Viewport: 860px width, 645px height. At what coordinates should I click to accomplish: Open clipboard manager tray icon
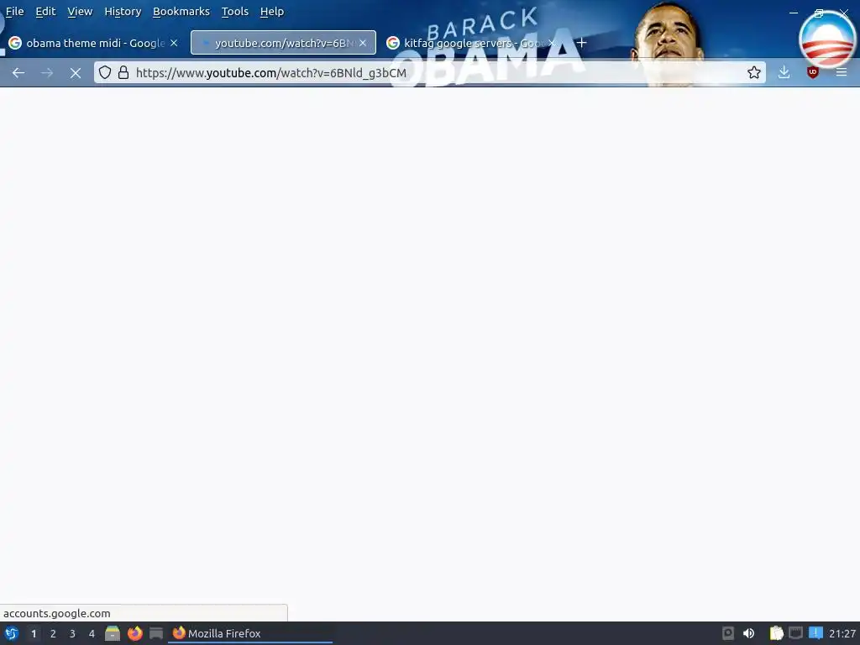point(776,633)
